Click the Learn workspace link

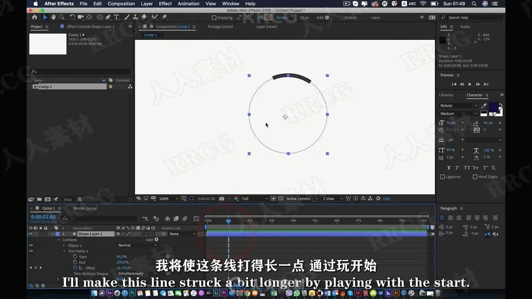click(376, 18)
